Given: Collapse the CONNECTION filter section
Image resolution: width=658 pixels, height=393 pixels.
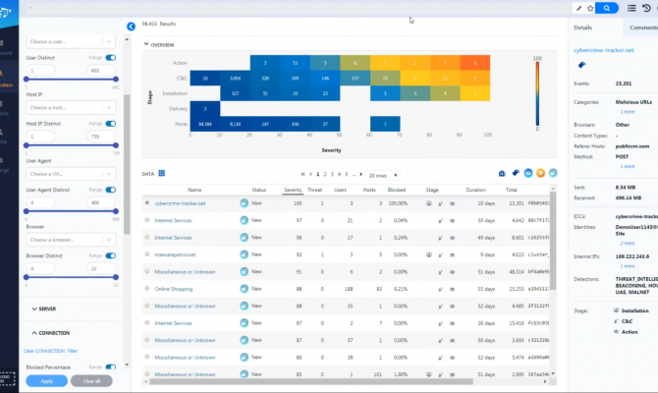Looking at the screenshot, I should (x=51, y=333).
